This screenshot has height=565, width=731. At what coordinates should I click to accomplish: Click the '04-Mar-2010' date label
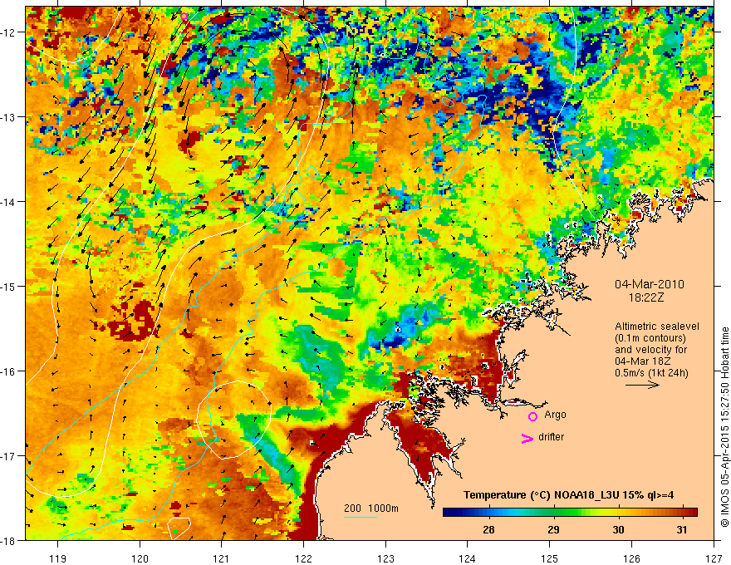point(650,284)
